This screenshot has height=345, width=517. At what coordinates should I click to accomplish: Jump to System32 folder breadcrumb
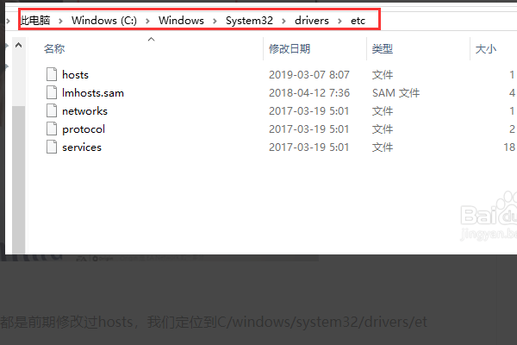coord(252,19)
